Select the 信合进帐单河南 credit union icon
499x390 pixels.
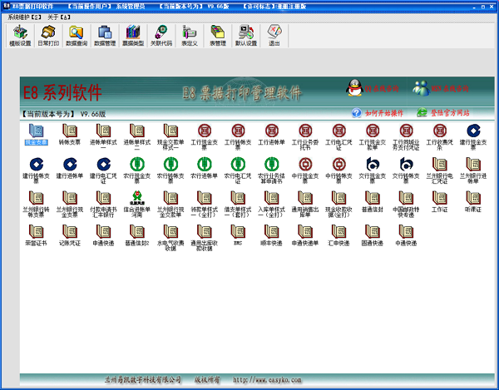[x=137, y=204]
